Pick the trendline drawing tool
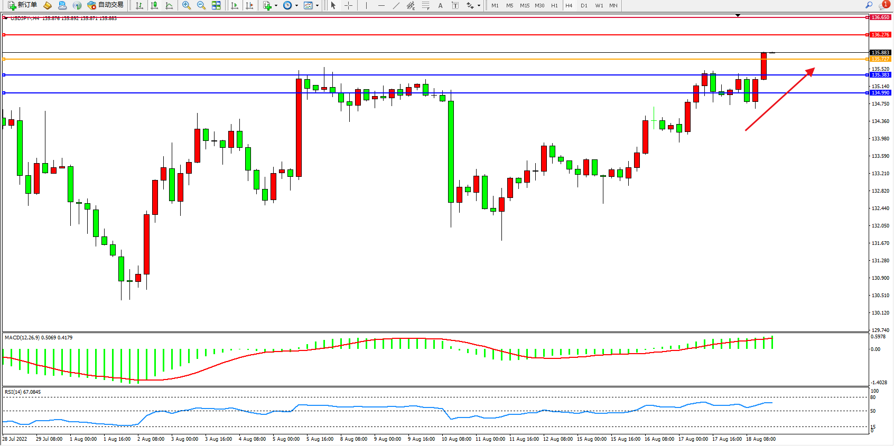 tap(396, 5)
